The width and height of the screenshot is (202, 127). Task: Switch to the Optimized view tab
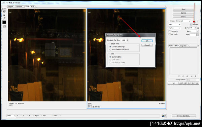[19, 6]
